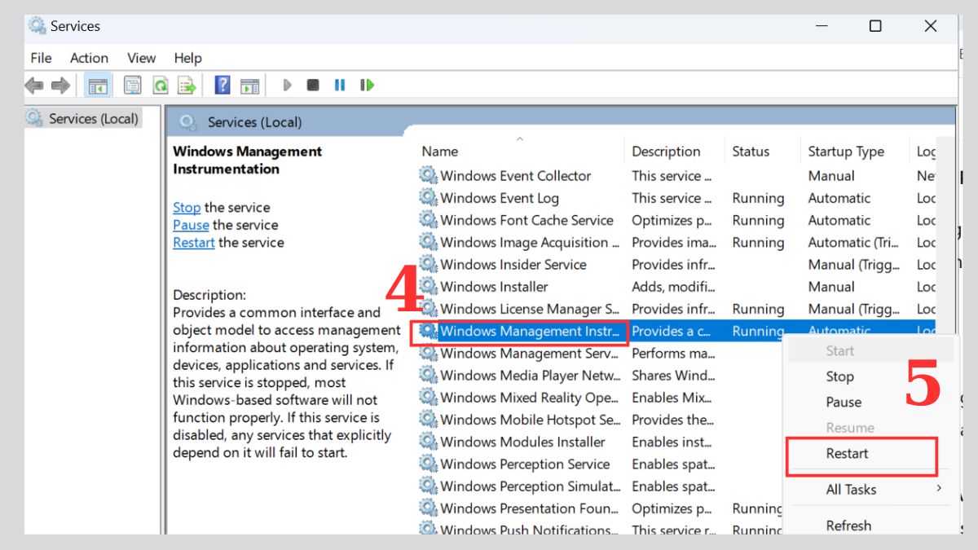This screenshot has height=550, width=978.
Task: Sort by the Description column header
Action: tap(666, 152)
